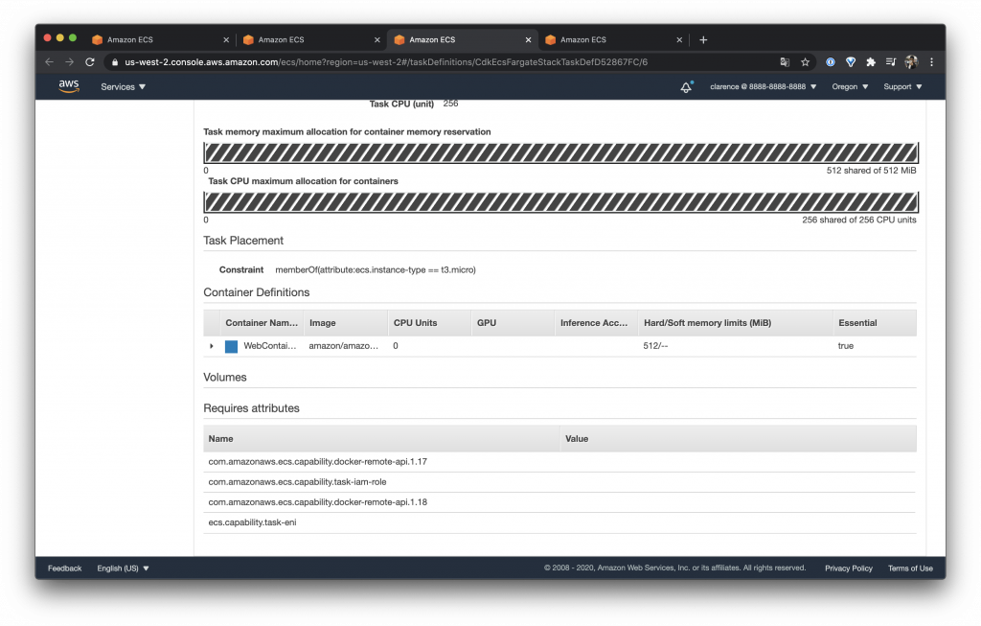Click the browser back arrow

50,62
